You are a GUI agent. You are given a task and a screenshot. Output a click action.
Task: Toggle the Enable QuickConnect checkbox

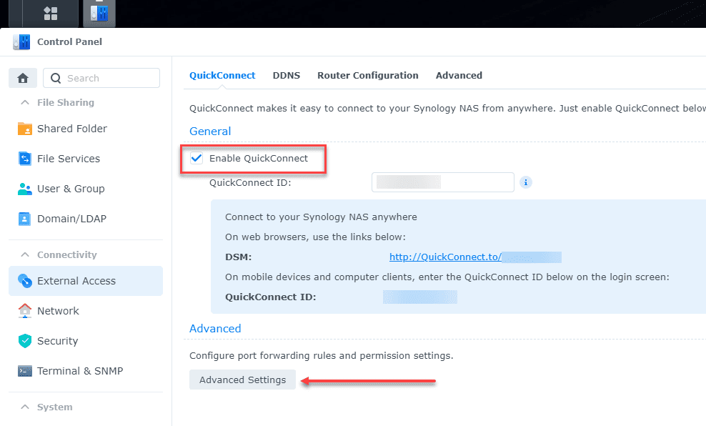[197, 158]
